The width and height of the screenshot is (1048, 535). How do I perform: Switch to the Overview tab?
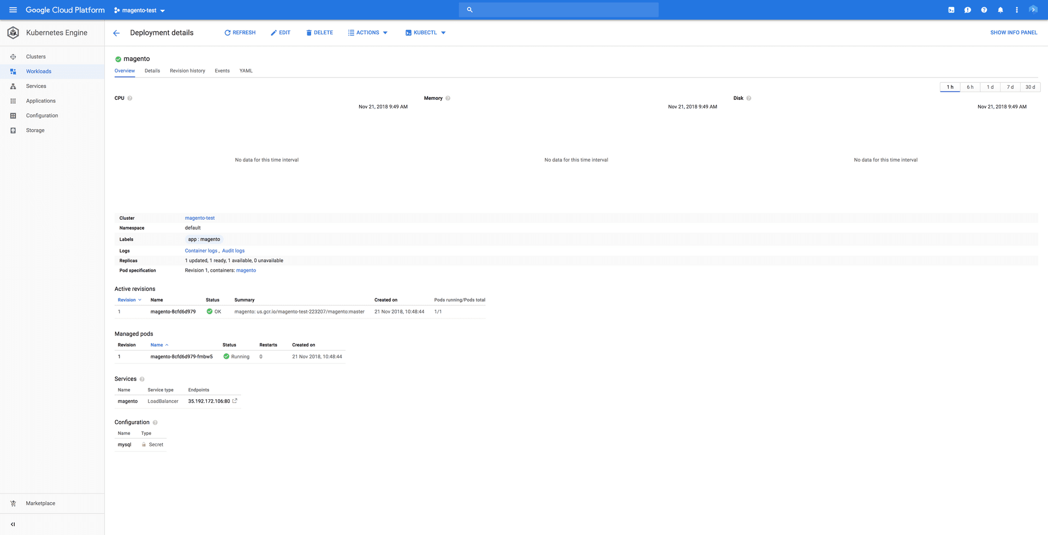(x=124, y=71)
